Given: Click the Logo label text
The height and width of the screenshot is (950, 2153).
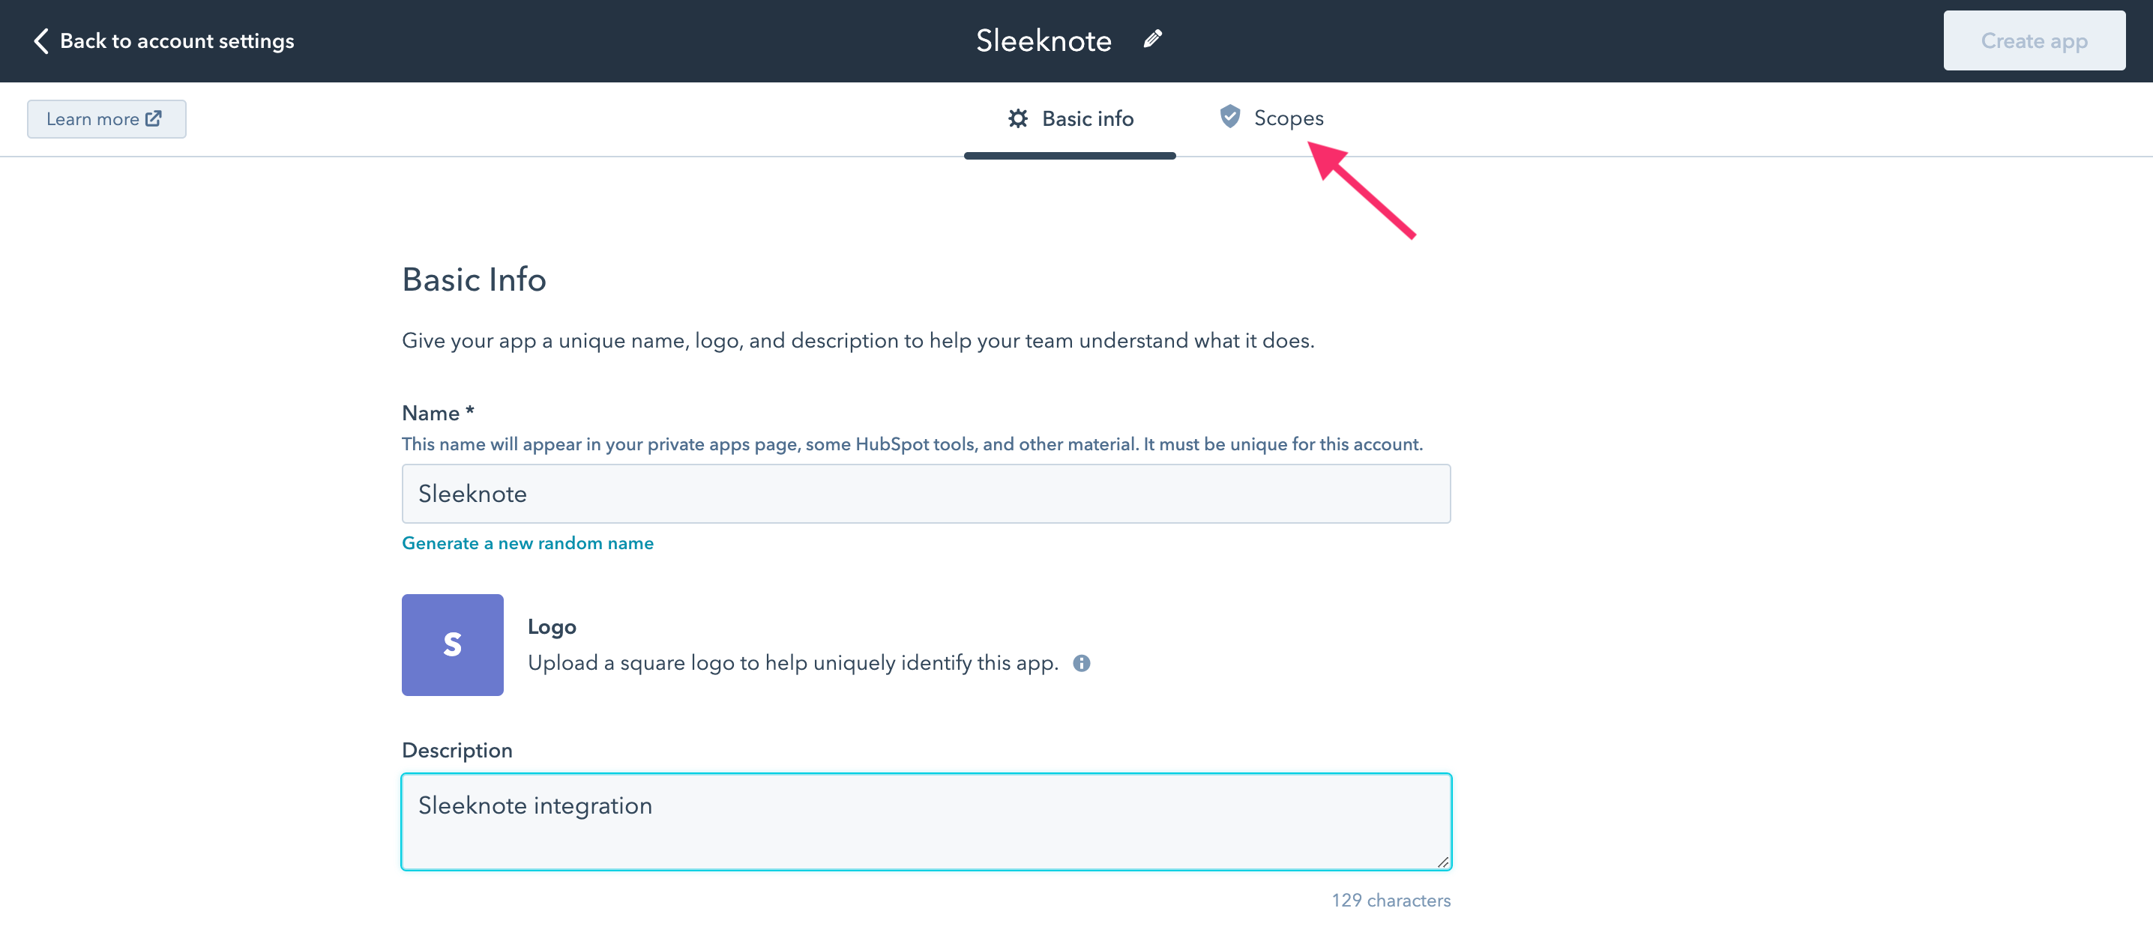Looking at the screenshot, I should 552,626.
